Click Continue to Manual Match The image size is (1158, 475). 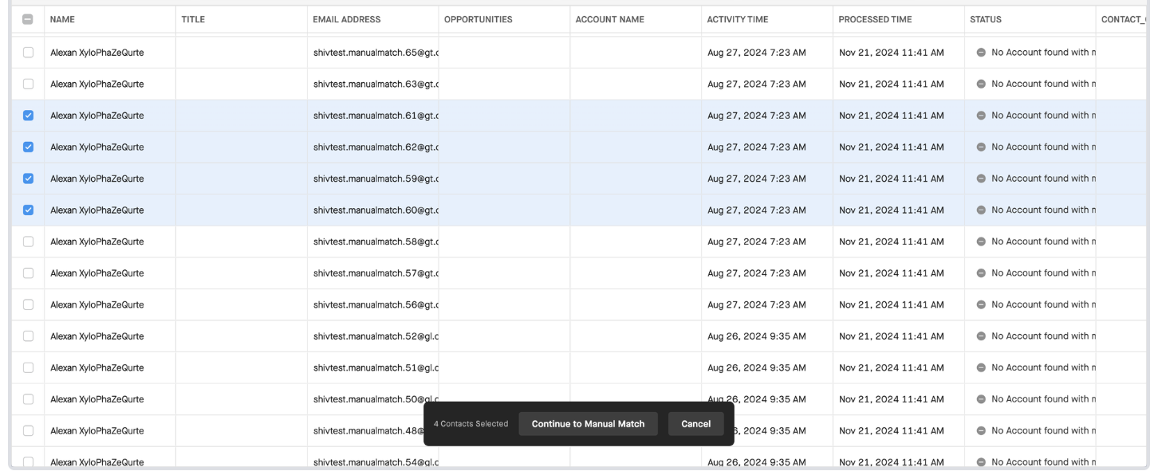pyautogui.click(x=588, y=424)
